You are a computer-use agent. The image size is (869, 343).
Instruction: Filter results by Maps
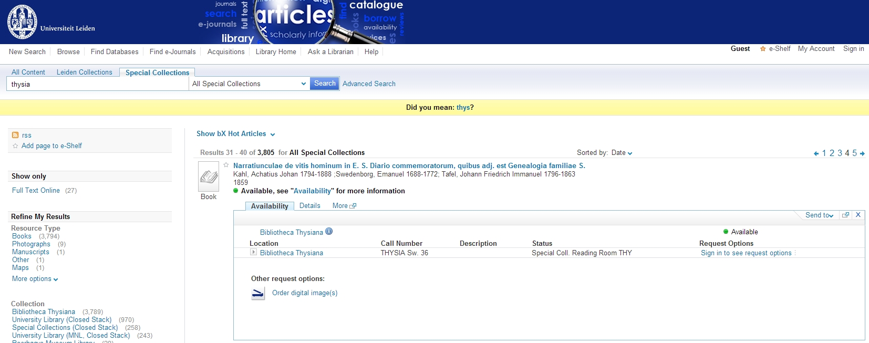(x=20, y=267)
